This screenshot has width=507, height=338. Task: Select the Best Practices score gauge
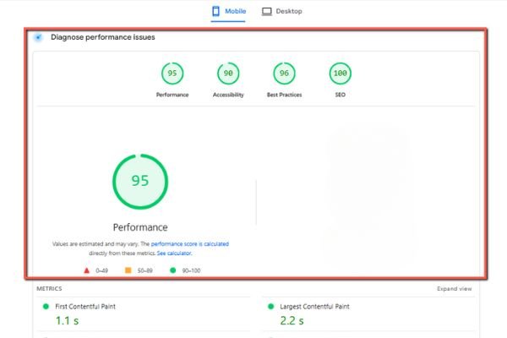(284, 74)
